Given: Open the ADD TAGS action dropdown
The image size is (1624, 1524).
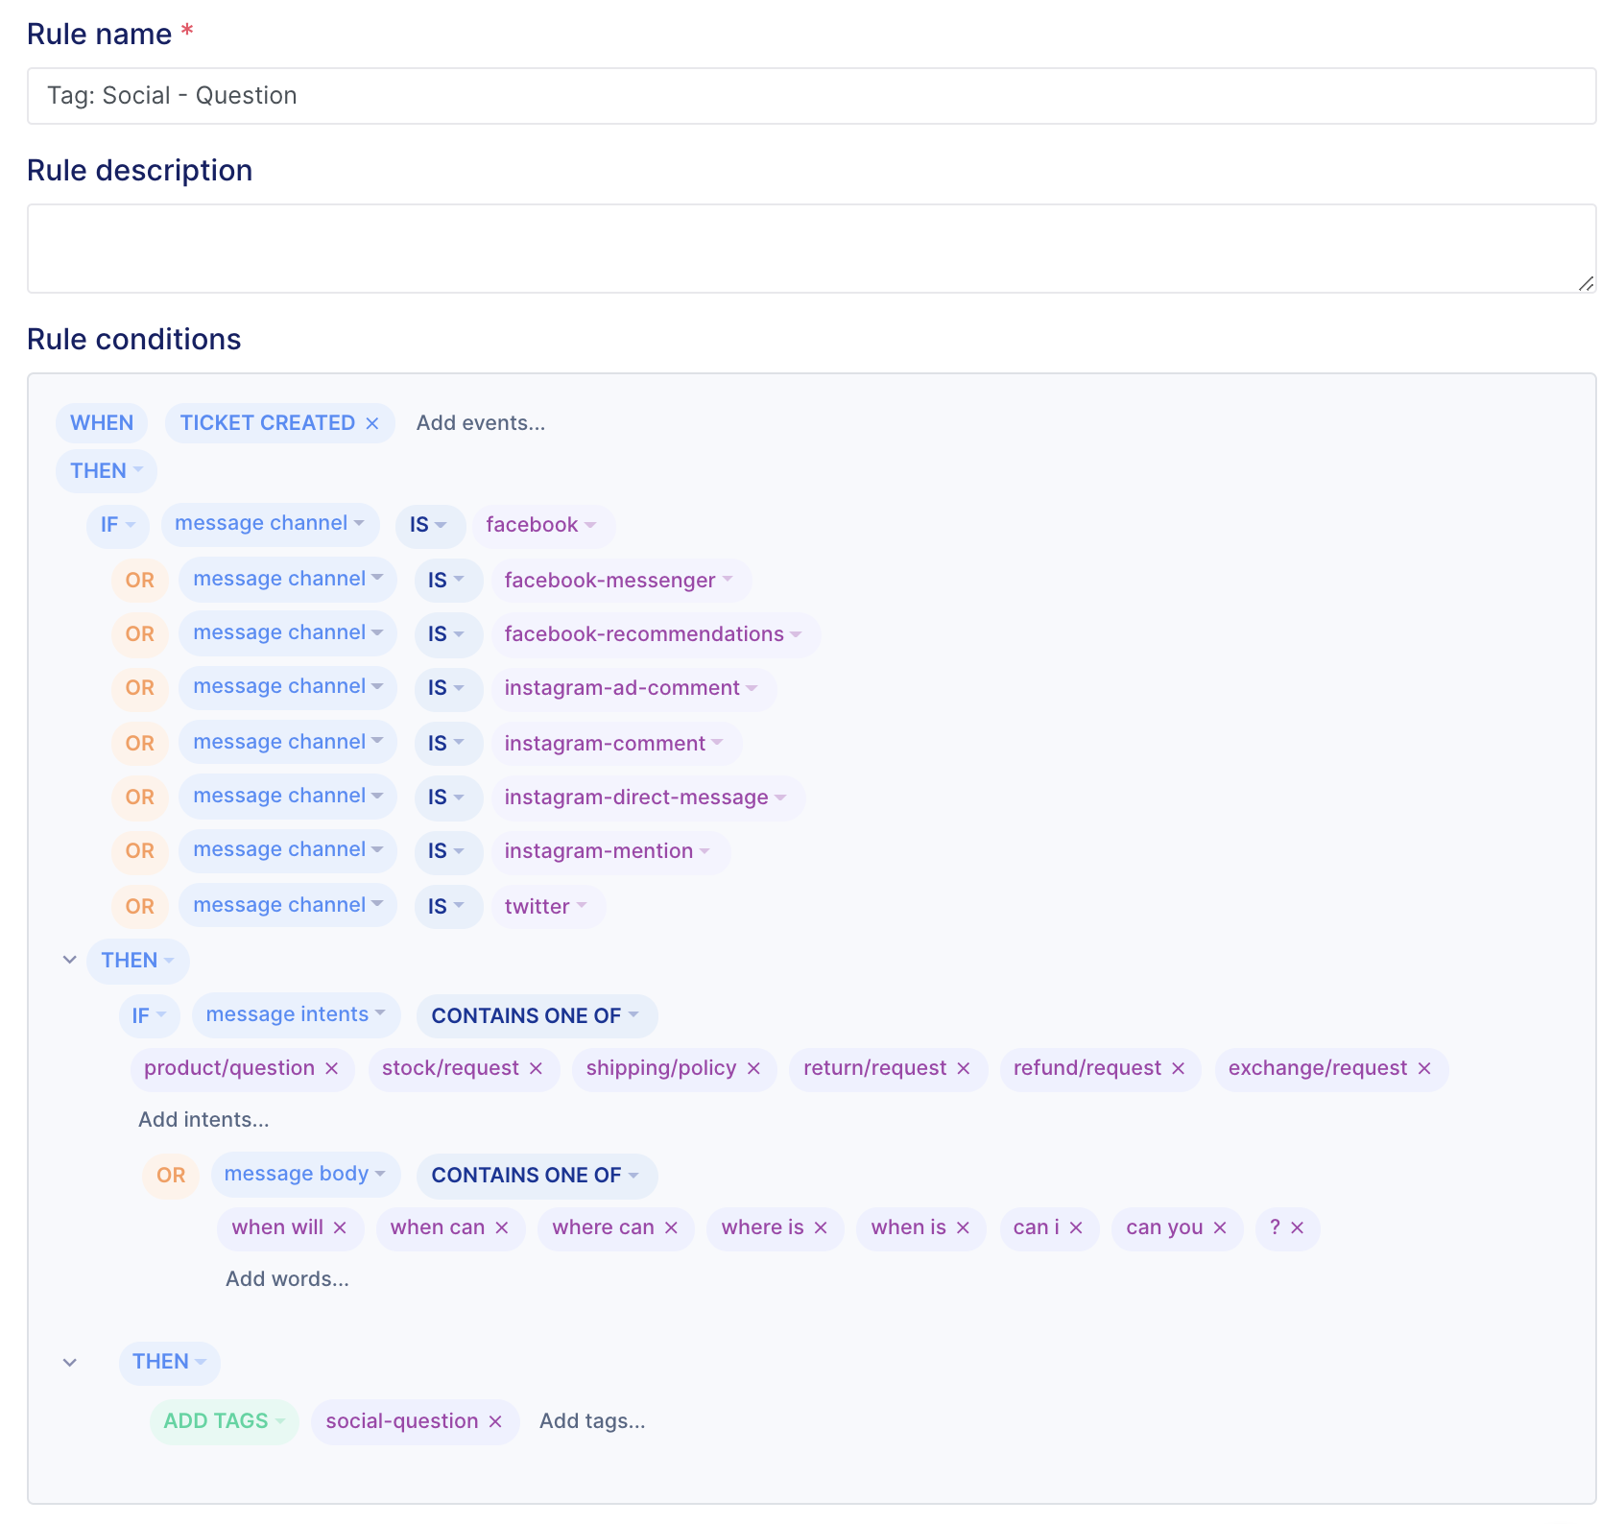Looking at the screenshot, I should pyautogui.click(x=225, y=1421).
